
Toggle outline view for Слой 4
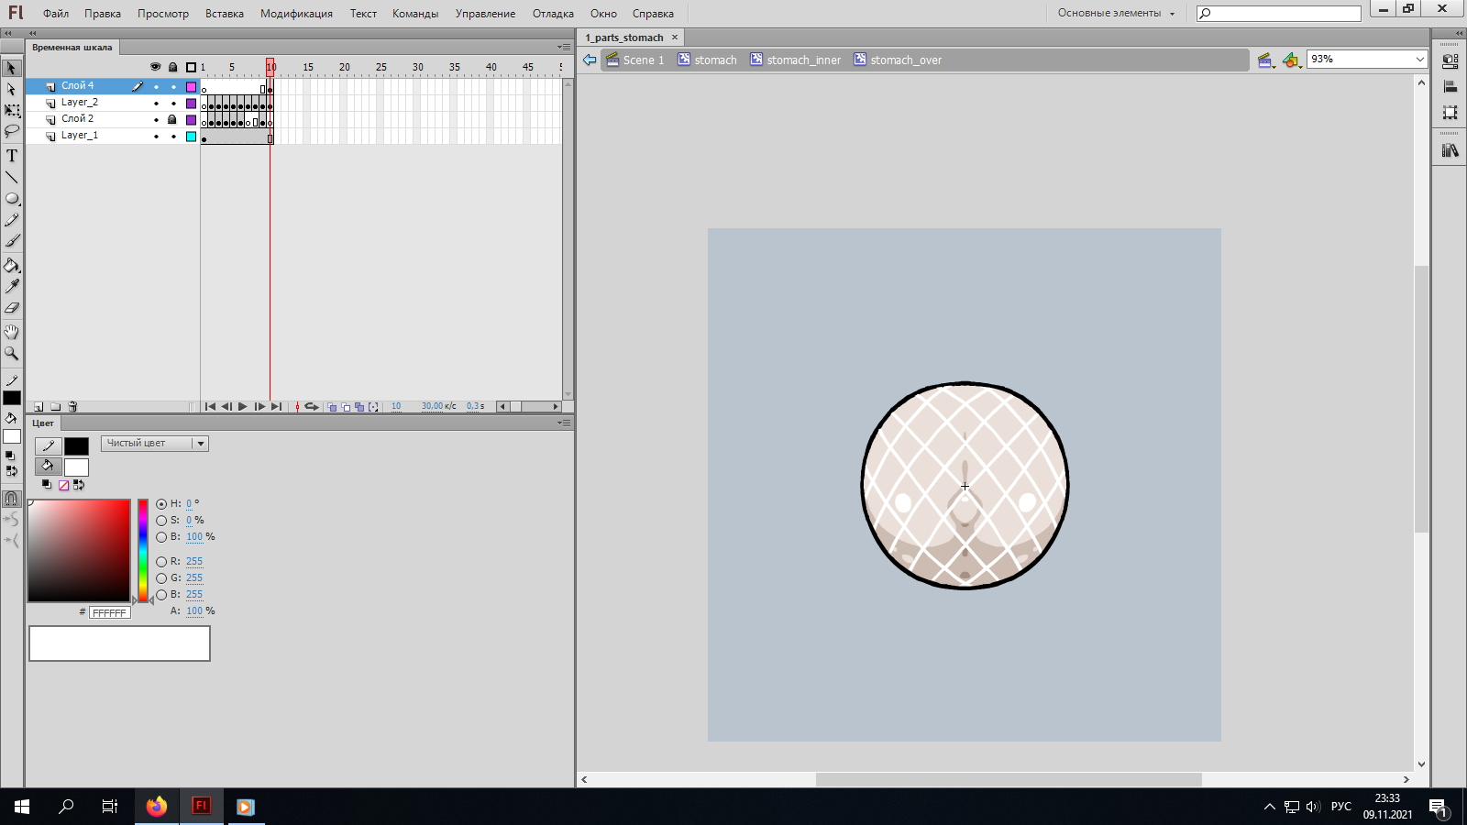click(191, 87)
